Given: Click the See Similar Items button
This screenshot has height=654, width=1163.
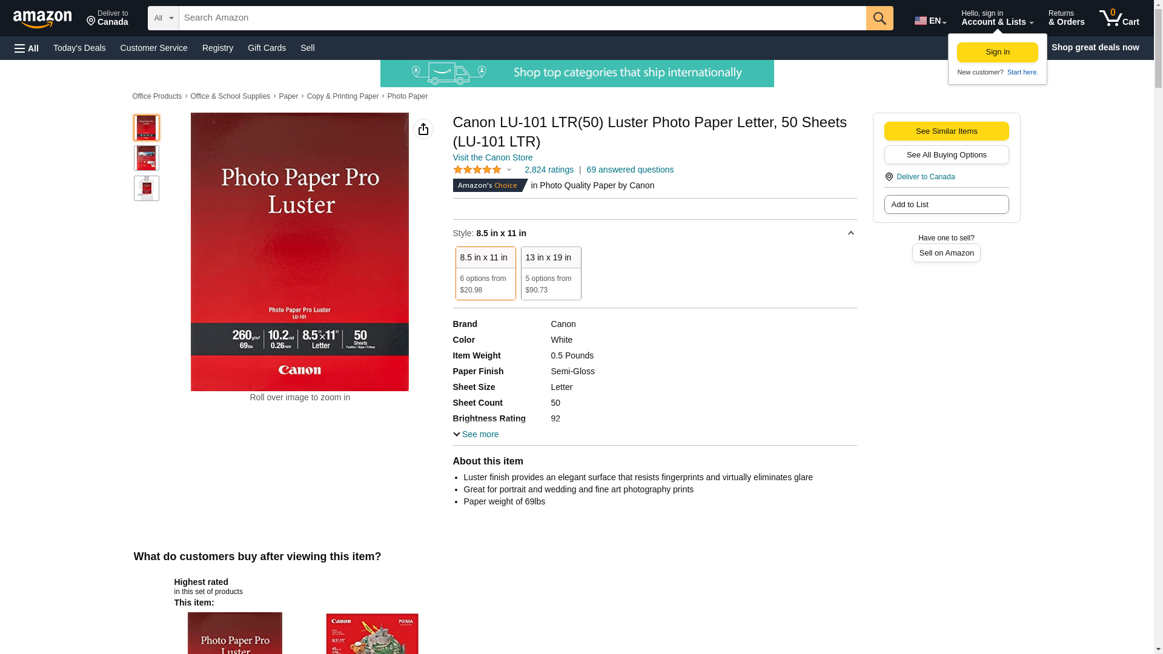Looking at the screenshot, I should coord(946,131).
